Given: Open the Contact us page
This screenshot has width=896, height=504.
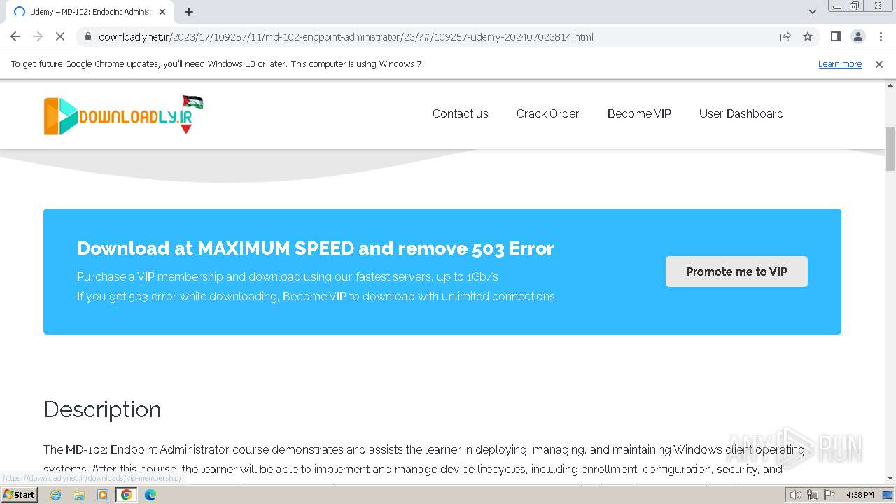Looking at the screenshot, I should (460, 113).
